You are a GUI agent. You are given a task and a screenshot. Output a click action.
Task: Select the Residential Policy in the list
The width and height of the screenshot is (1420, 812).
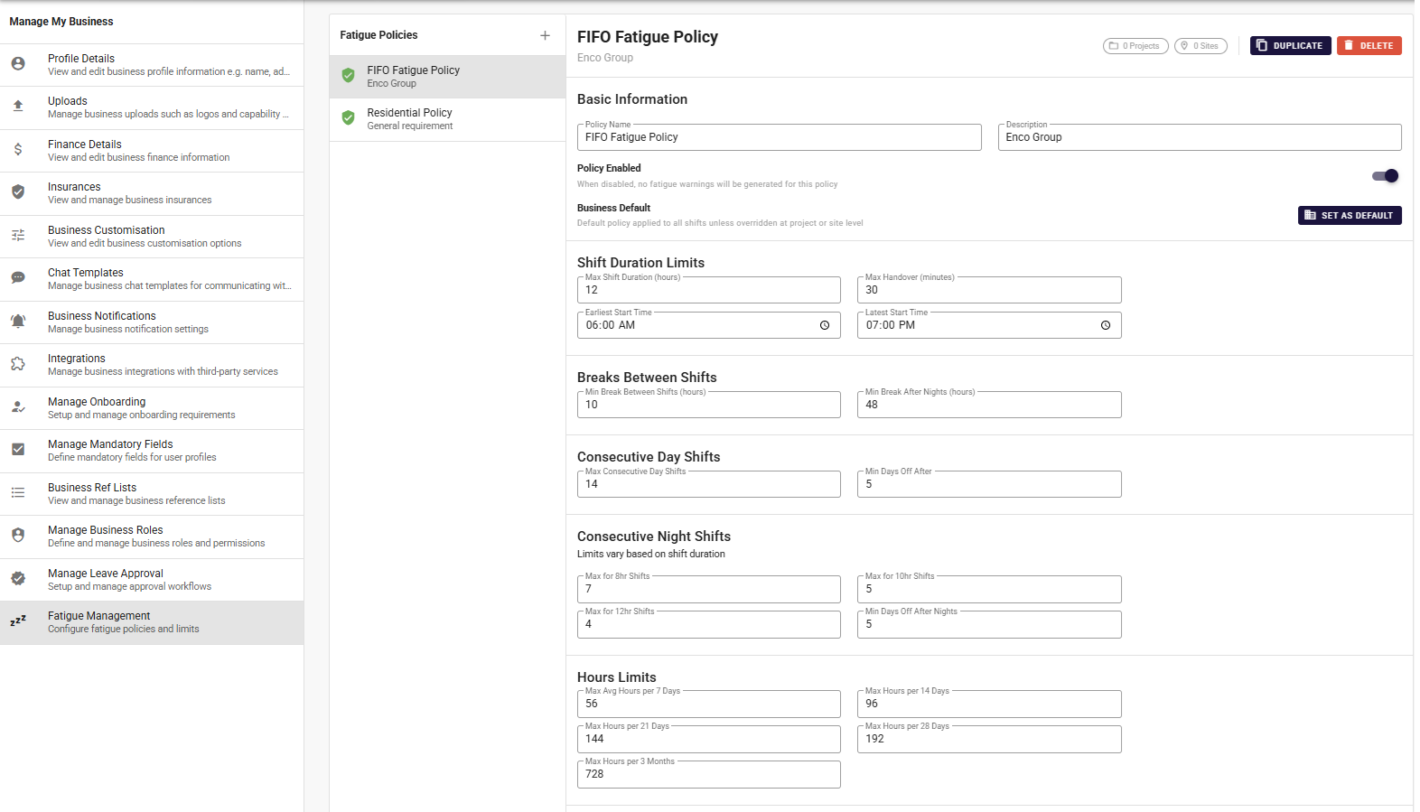coord(447,119)
